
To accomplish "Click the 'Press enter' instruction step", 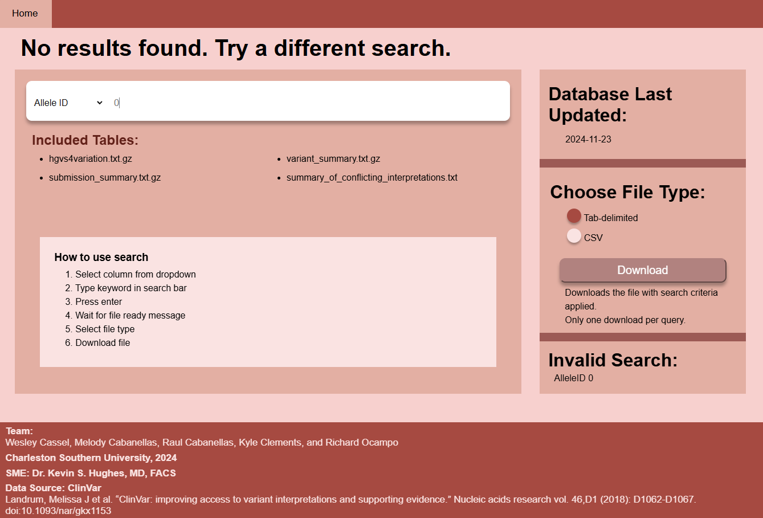I will (x=99, y=301).
